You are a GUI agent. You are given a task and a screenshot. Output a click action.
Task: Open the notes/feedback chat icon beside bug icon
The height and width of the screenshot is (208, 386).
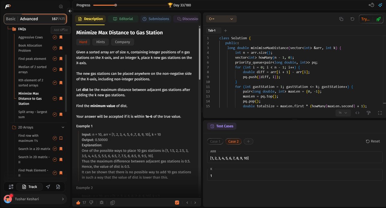113,203
